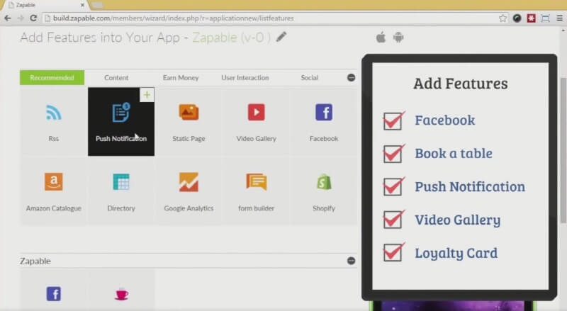Viewport: 567px width, 311px height.
Task: Add the Video Gallery feature
Action: coord(257,122)
